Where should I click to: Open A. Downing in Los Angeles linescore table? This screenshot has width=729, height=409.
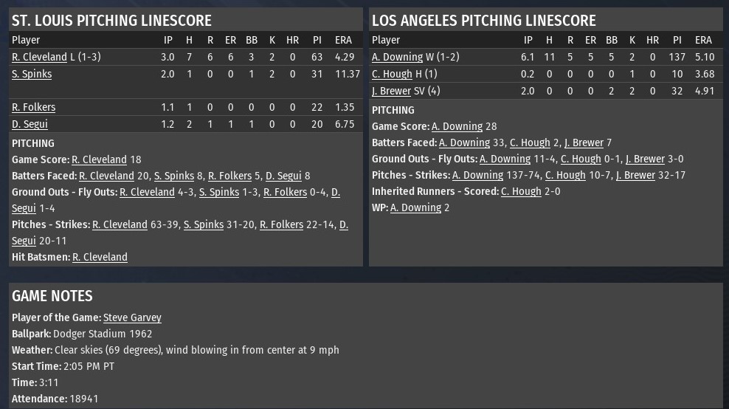click(x=397, y=57)
